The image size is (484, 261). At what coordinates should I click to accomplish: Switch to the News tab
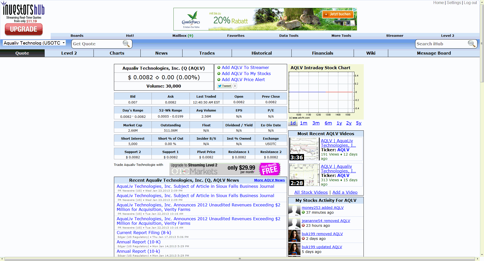[161, 53]
